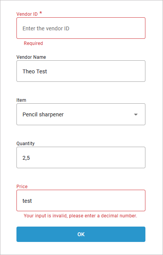Click the Item label above the dropdown
Image resolution: width=163 pixels, height=255 pixels.
[21, 100]
